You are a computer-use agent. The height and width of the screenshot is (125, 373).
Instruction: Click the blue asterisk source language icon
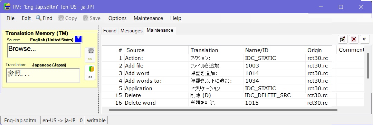click(x=78, y=39)
